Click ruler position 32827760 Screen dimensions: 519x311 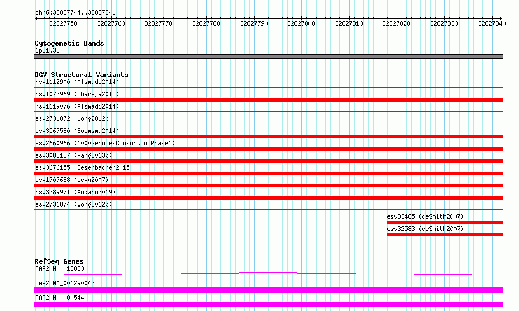click(111, 23)
